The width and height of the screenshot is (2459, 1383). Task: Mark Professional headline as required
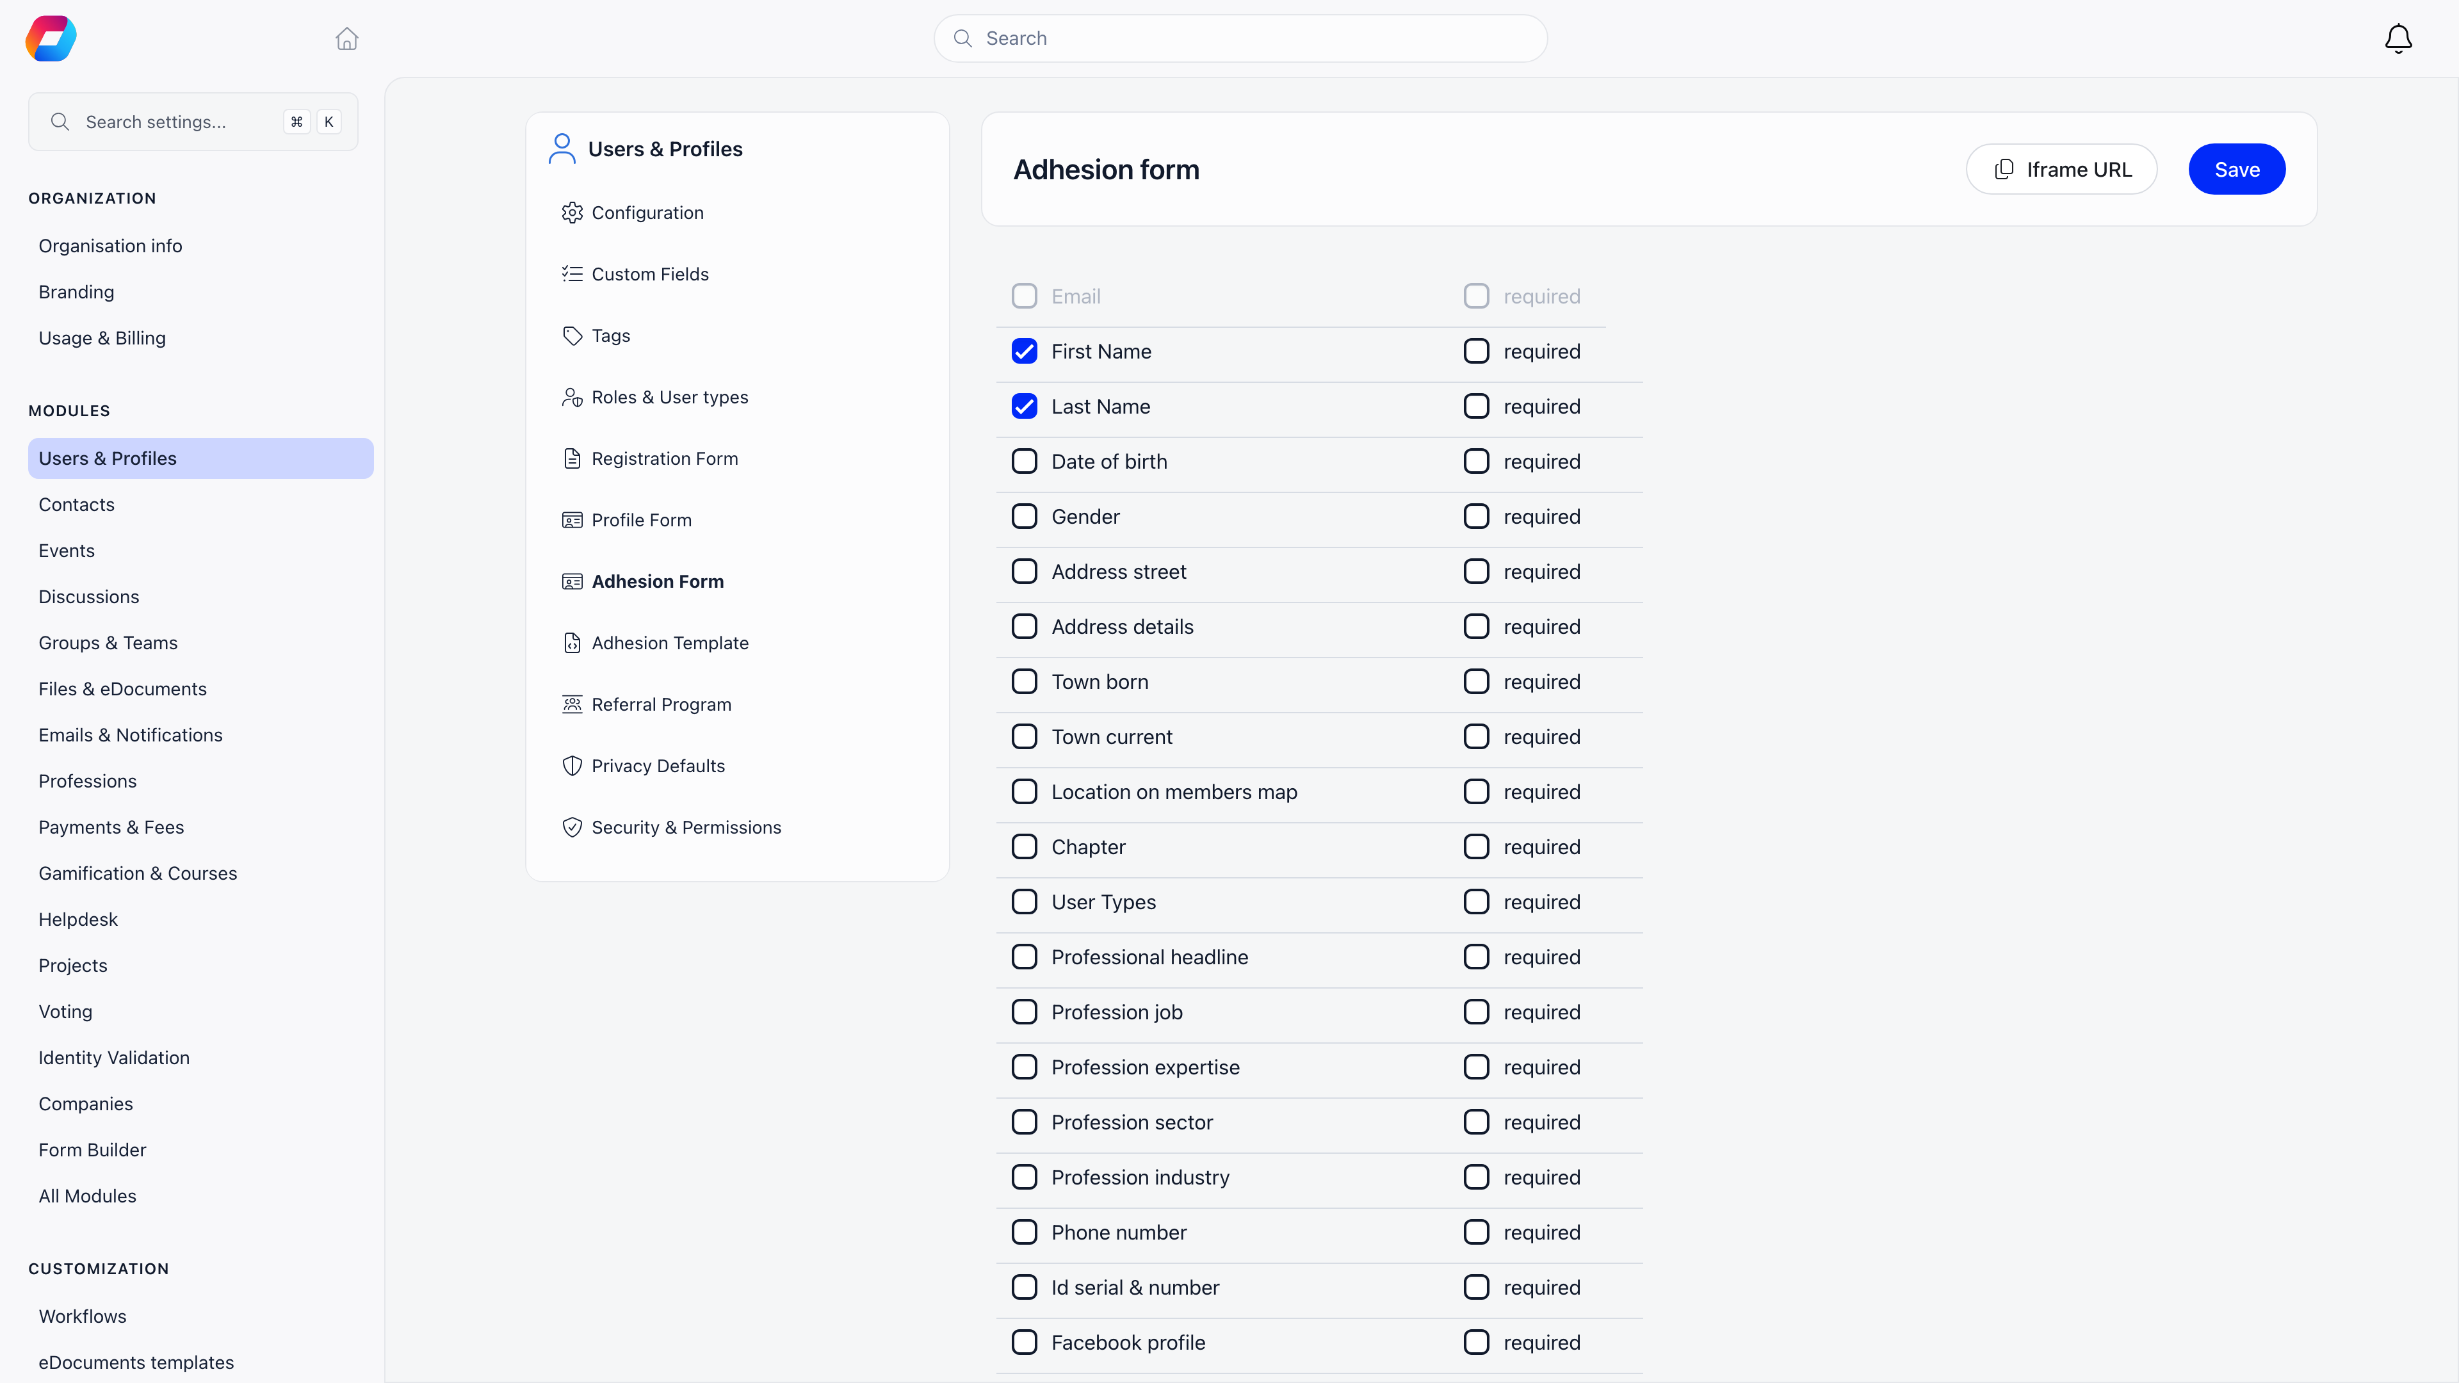[1476, 957]
